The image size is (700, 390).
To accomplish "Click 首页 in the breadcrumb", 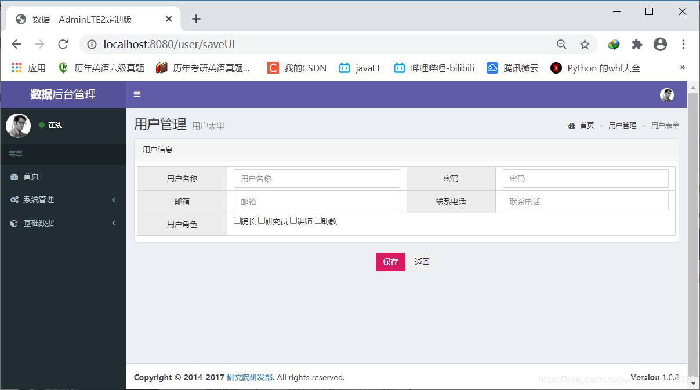I will tap(587, 126).
